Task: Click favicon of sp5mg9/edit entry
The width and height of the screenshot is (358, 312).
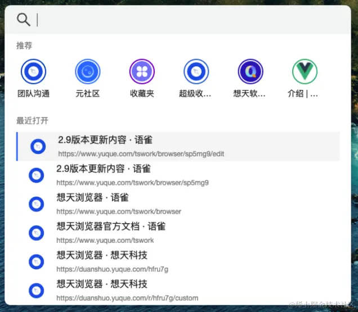Action: (38, 146)
